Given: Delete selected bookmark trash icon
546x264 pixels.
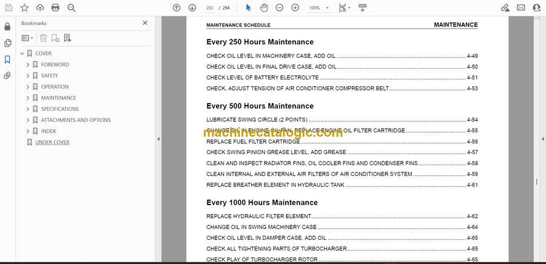Looking at the screenshot, I should tap(43, 38).
